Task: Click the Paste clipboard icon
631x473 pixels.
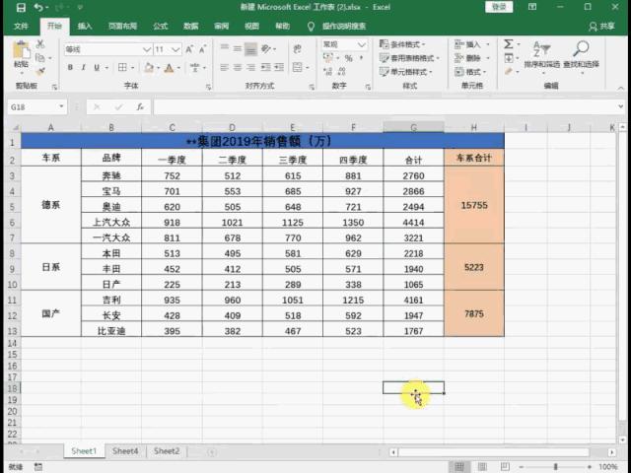Action: coord(21,50)
